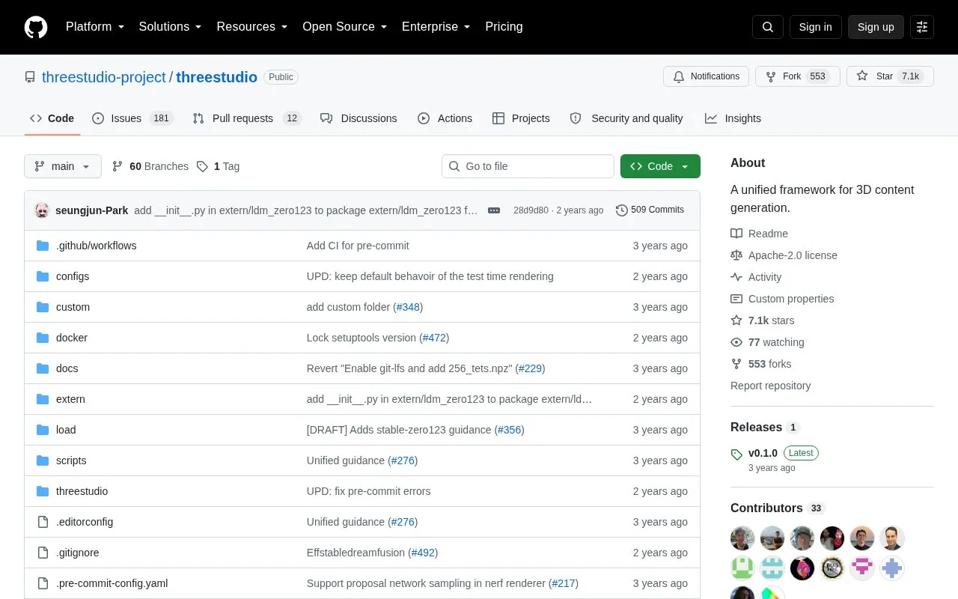Open the Platform menu
This screenshot has width=958, height=599.
click(95, 27)
